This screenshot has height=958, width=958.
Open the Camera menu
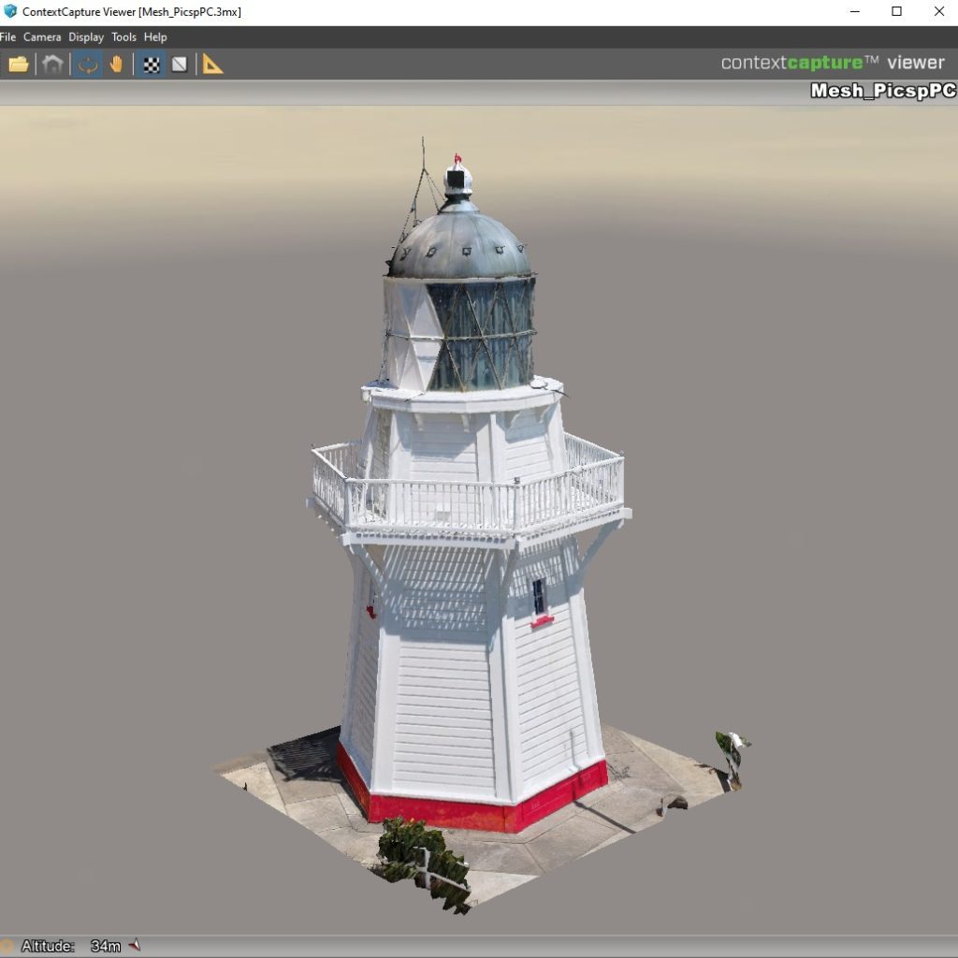click(x=41, y=37)
